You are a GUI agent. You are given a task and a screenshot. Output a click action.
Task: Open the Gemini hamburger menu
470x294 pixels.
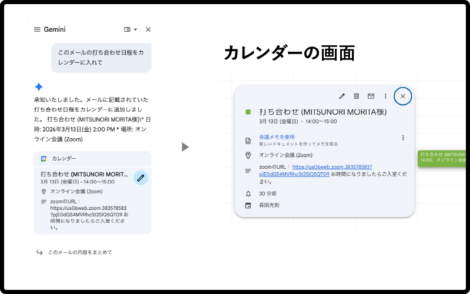[x=38, y=29]
